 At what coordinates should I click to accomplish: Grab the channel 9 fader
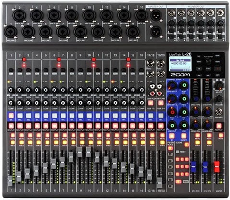click(x=80, y=152)
